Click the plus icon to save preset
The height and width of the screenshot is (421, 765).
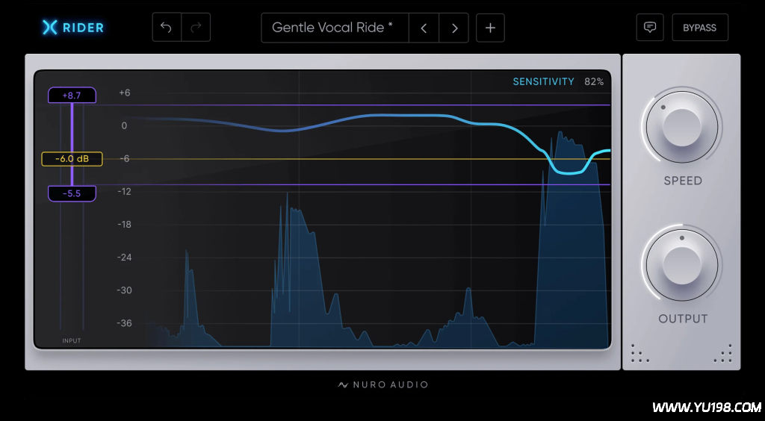[490, 28]
